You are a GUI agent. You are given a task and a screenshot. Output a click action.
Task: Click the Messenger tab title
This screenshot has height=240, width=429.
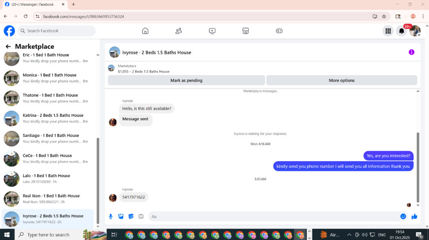pos(32,5)
